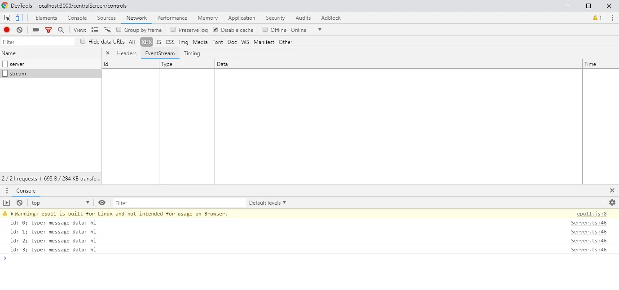Clear all network requests
Screen dimensions: 619x290
[19, 30]
